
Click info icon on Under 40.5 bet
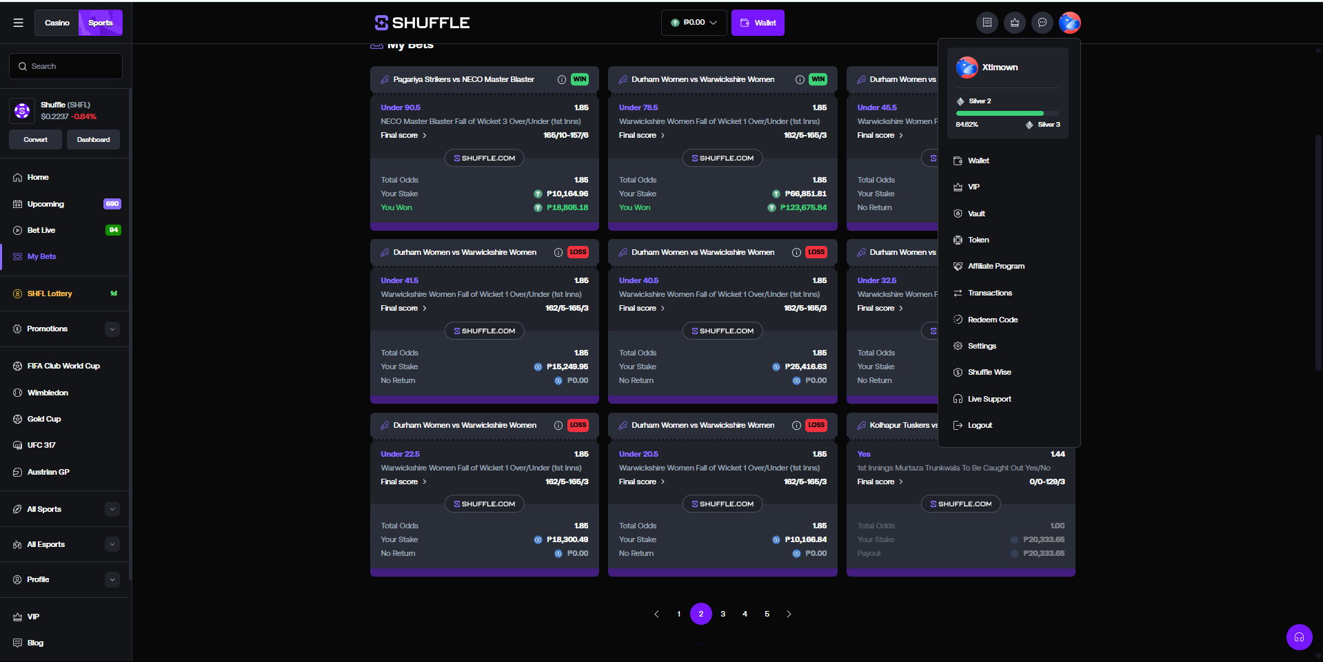796,252
